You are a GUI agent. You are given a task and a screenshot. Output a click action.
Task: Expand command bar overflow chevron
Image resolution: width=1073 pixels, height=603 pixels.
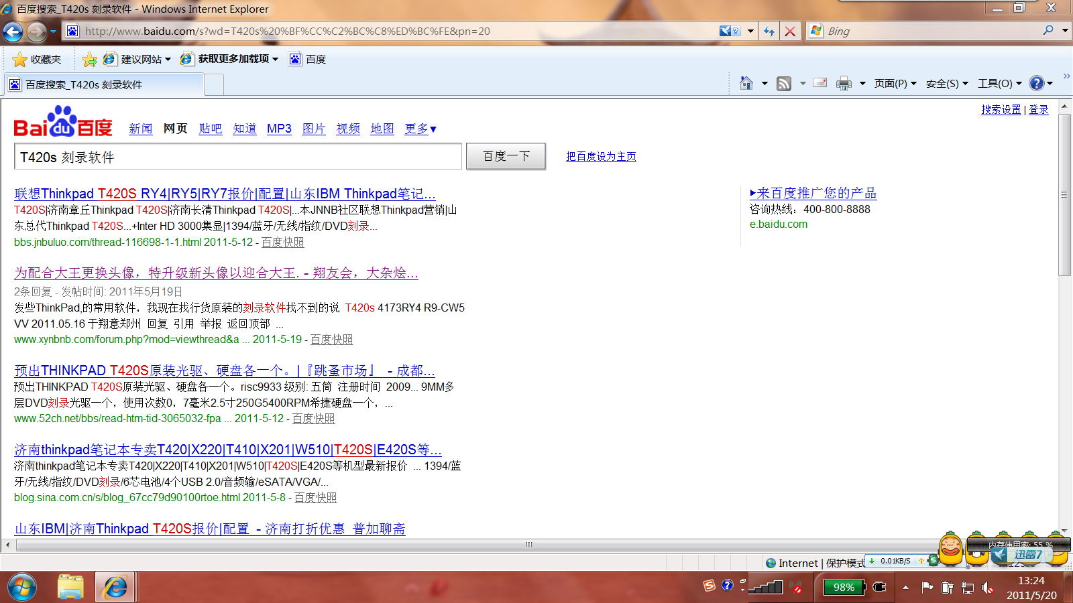1066,76
